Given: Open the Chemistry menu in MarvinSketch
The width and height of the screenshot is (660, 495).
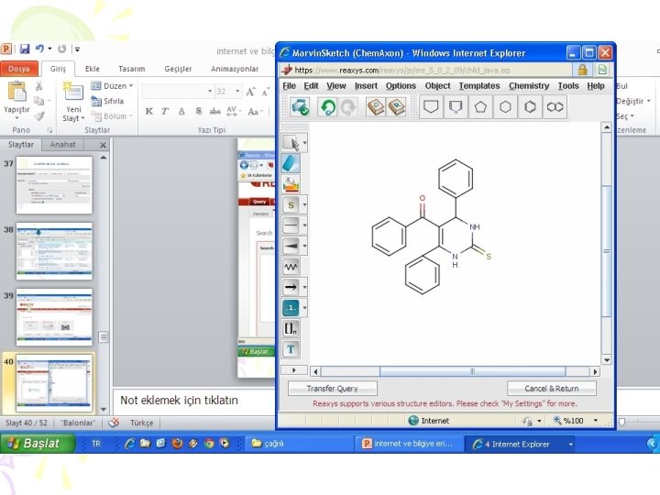Looking at the screenshot, I should tap(529, 86).
